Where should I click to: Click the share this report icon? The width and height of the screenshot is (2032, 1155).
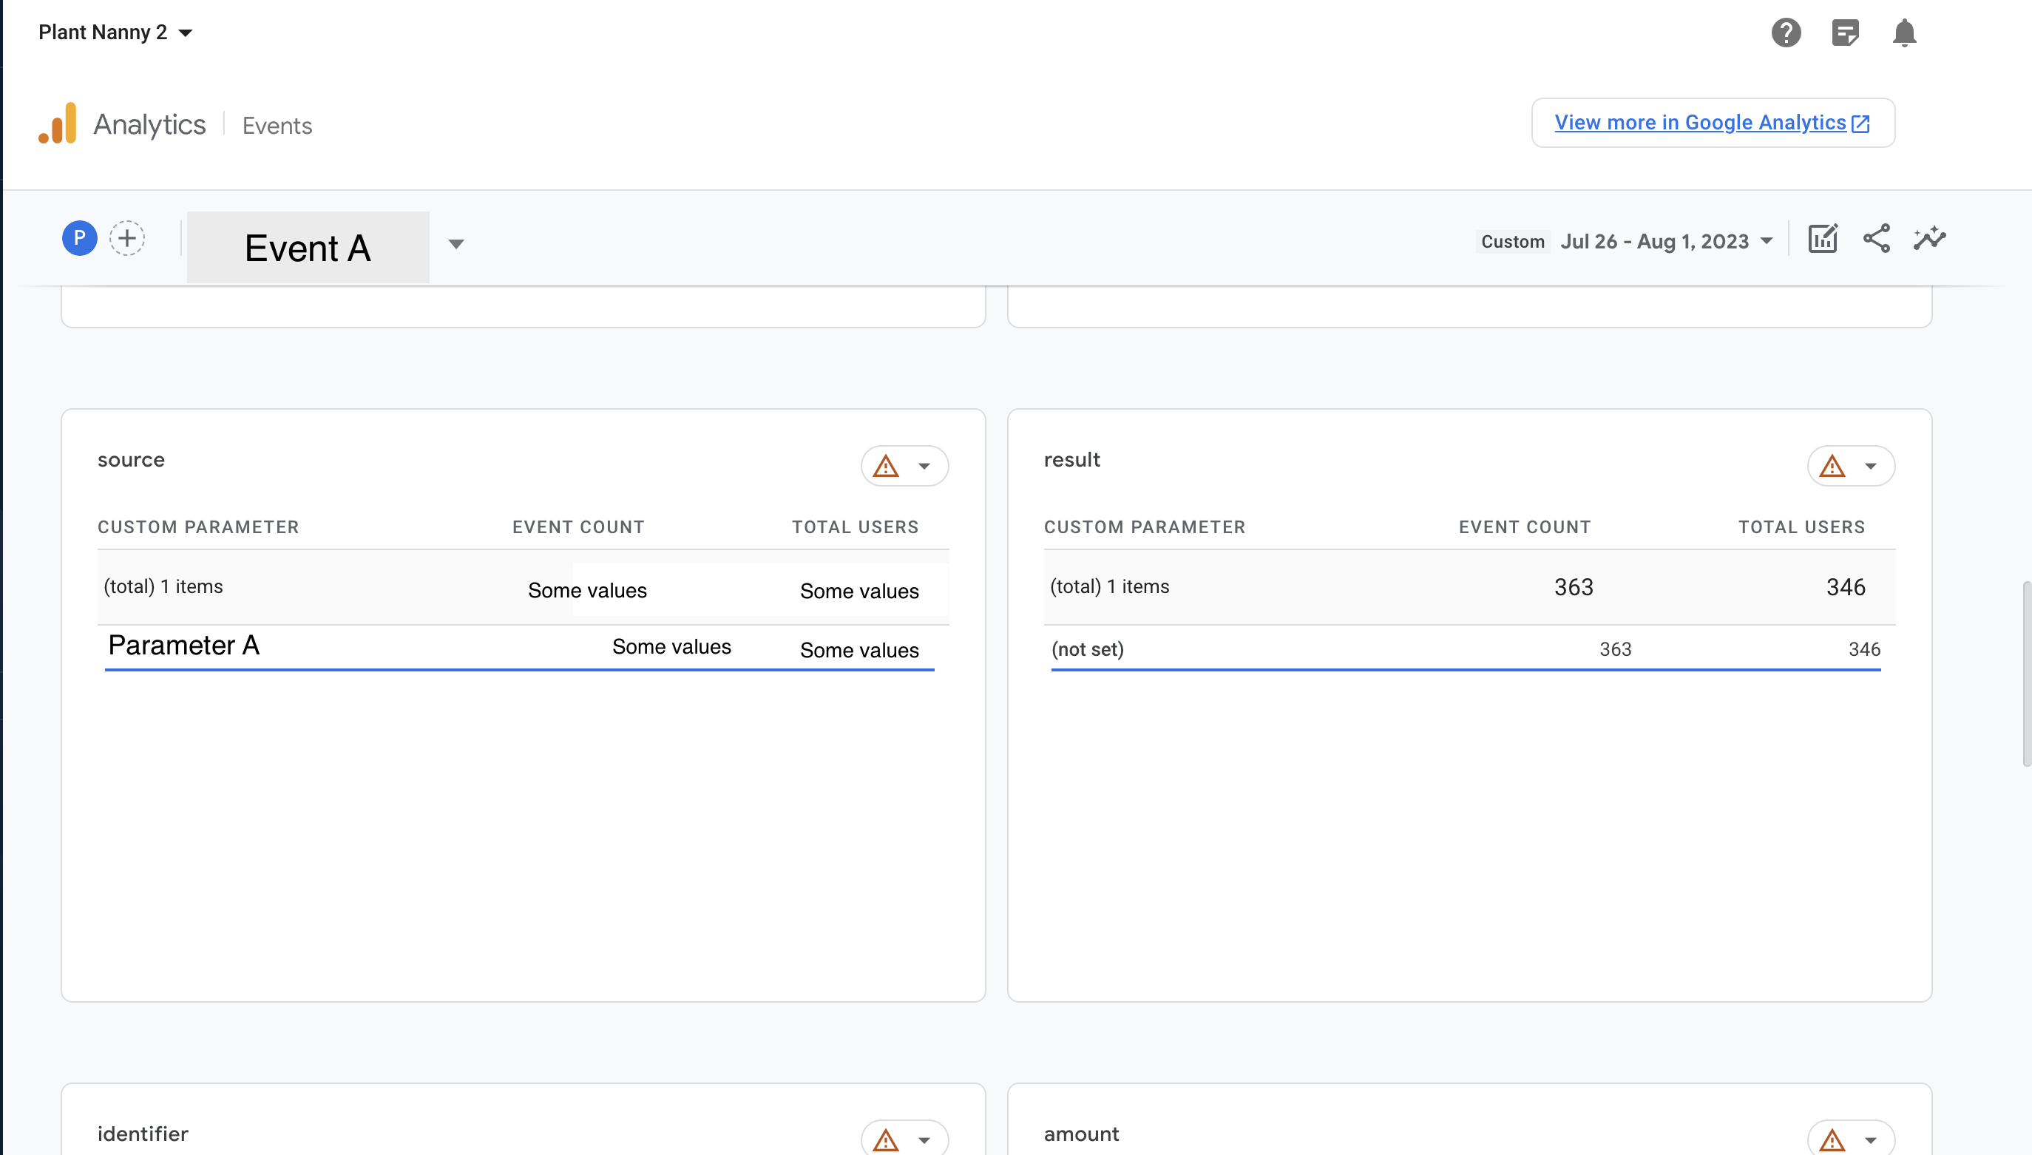click(x=1876, y=239)
